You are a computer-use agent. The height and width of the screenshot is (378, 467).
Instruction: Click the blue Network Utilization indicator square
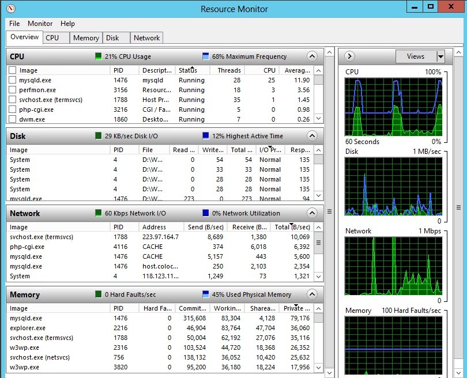[205, 213]
